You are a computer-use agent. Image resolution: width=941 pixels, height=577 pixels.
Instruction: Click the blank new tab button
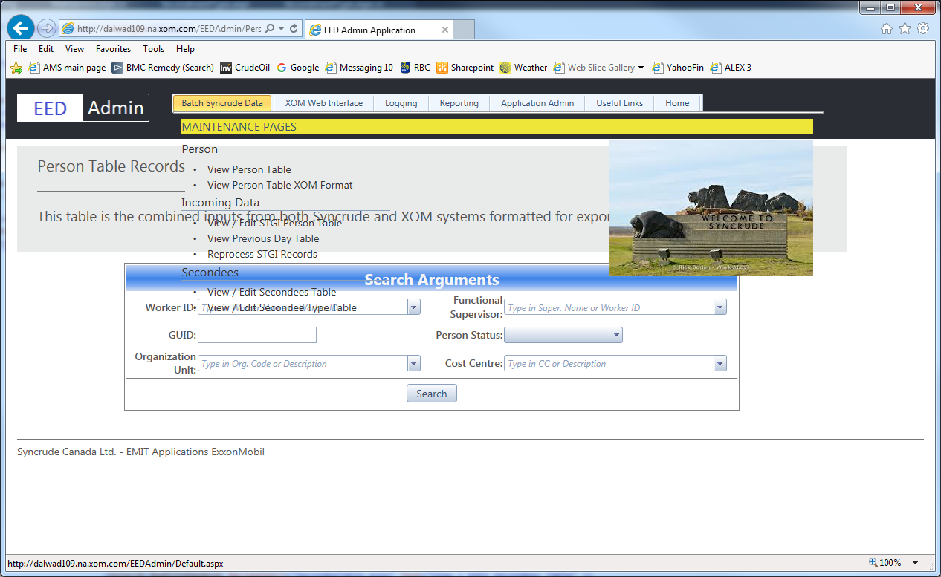click(464, 30)
